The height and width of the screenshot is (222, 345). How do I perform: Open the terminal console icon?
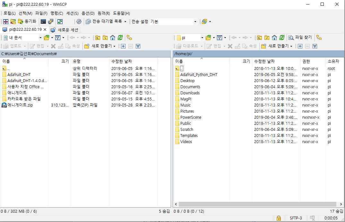pyautogui.click(x=43, y=21)
